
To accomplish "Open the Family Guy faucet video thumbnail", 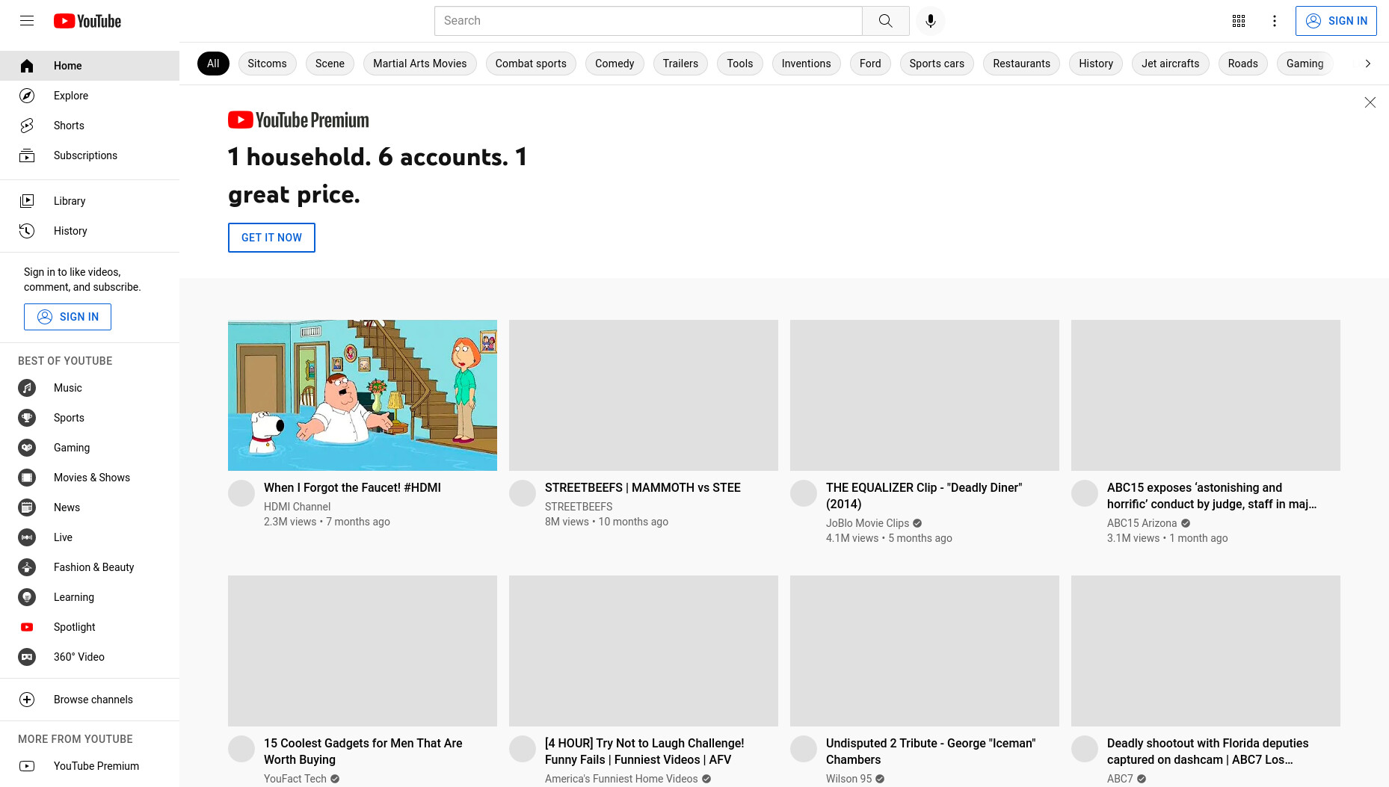I will (363, 395).
